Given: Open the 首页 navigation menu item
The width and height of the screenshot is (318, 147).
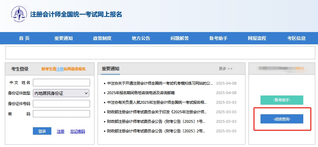Looking at the screenshot, I should tap(24, 39).
